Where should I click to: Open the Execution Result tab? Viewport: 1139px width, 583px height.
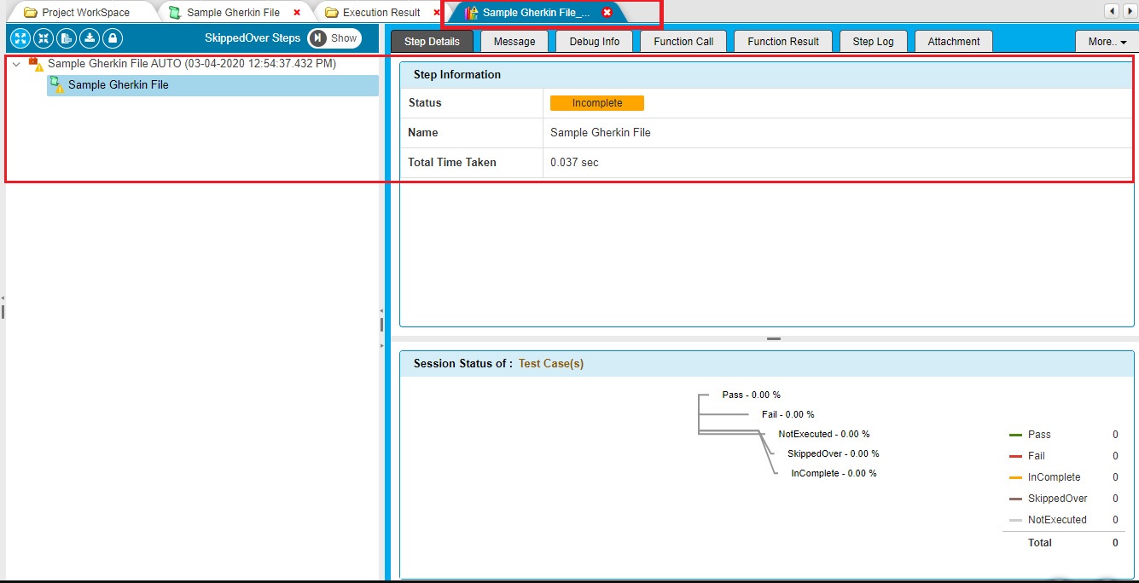point(381,13)
